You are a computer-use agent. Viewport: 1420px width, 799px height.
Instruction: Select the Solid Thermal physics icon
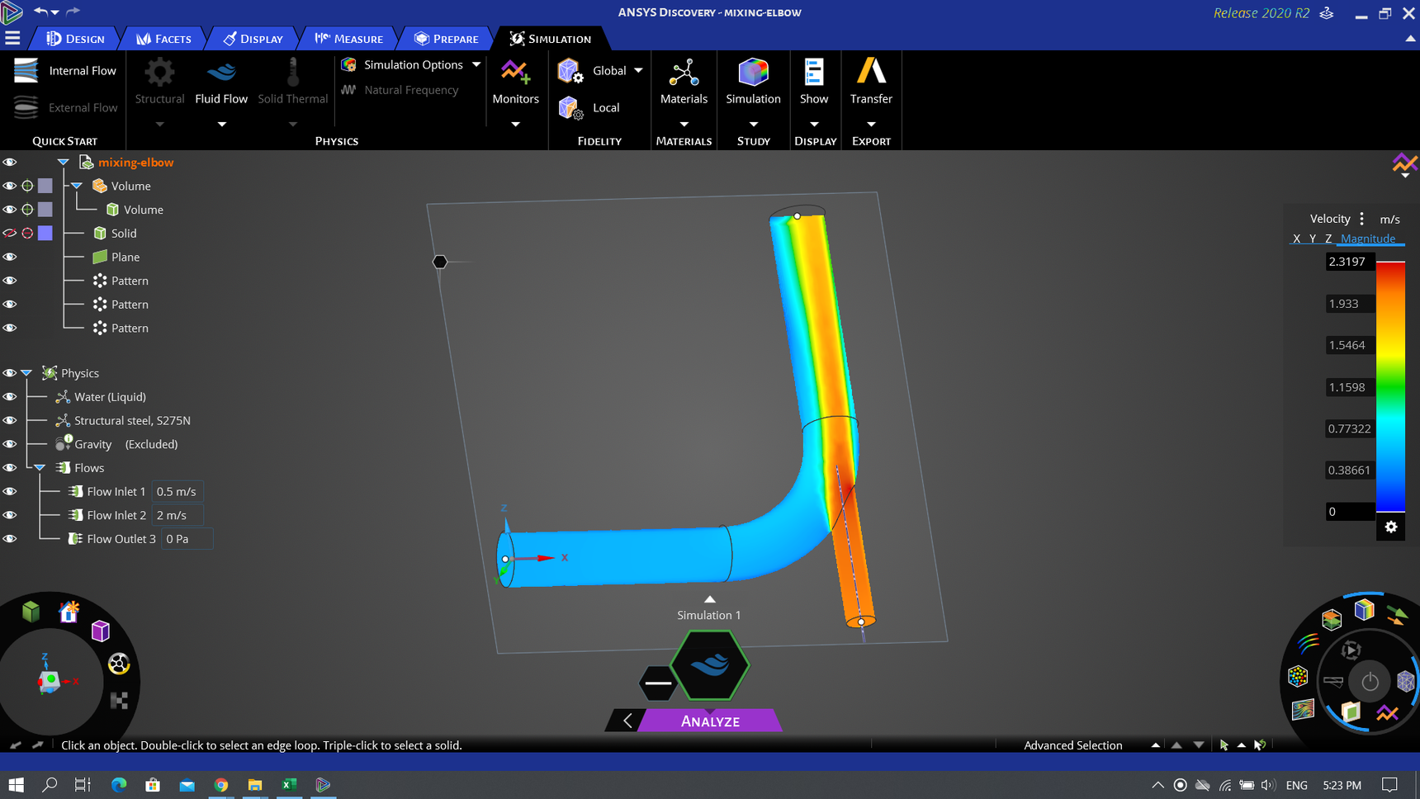click(x=292, y=73)
